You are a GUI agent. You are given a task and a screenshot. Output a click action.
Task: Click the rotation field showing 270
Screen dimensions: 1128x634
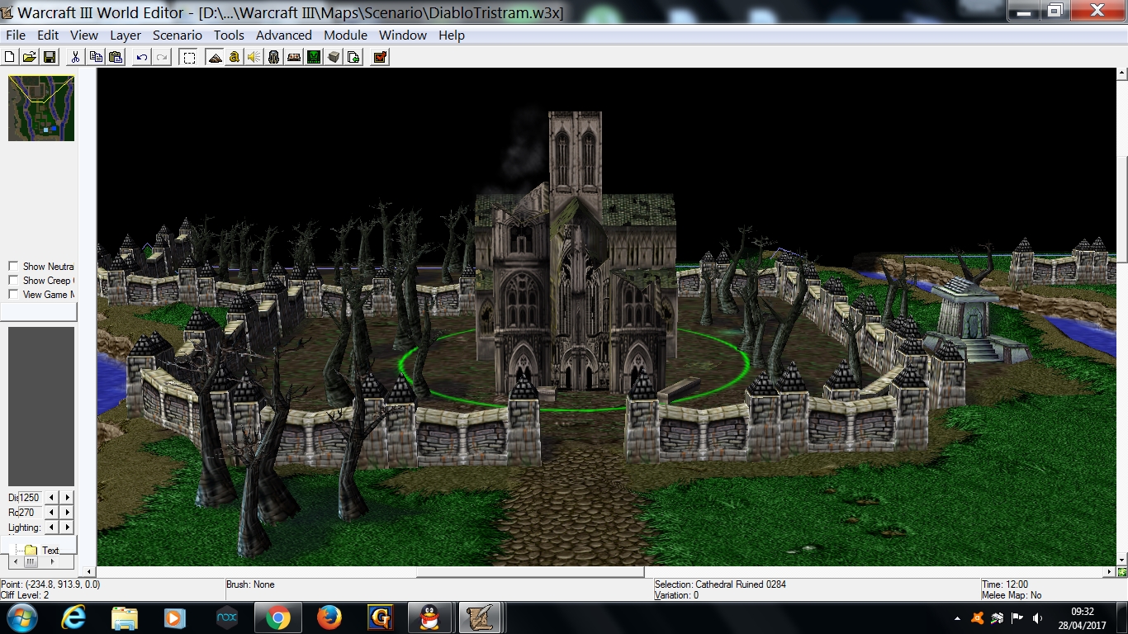(30, 512)
